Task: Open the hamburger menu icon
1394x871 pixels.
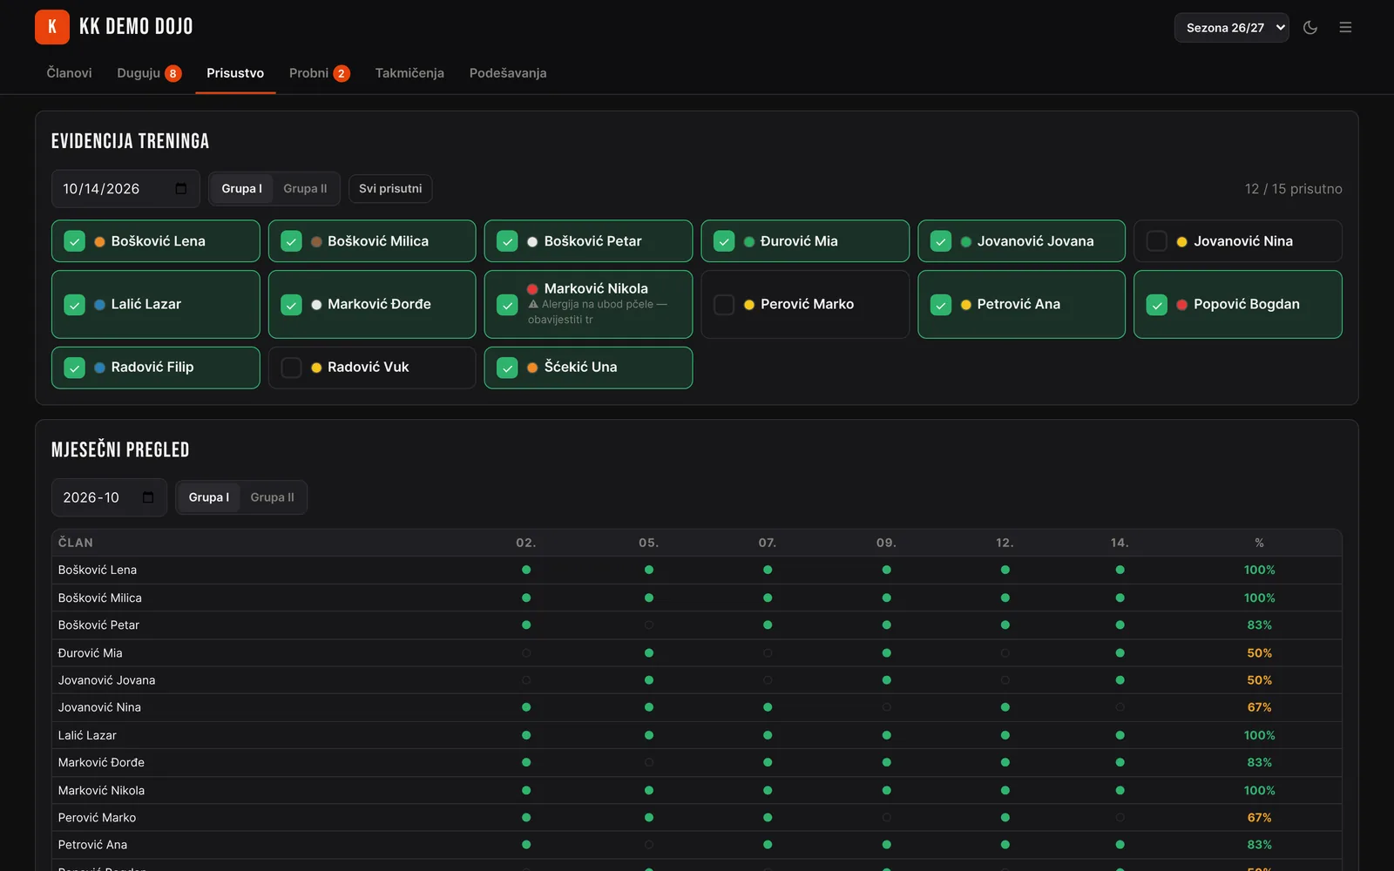Action: point(1345,28)
